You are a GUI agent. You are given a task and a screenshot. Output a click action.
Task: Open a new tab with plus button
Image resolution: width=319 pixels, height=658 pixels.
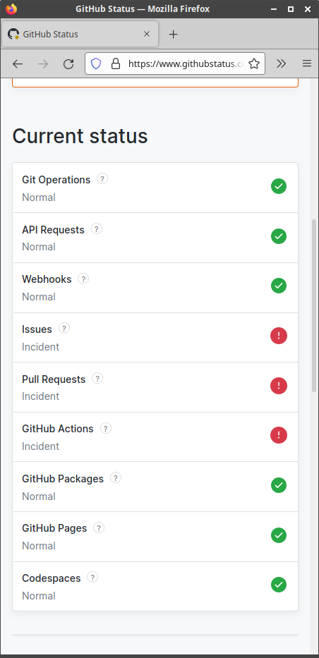tap(174, 35)
